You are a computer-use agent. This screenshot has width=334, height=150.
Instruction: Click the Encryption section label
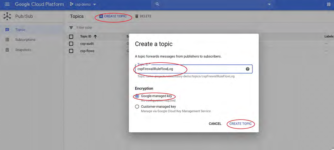[144, 89]
